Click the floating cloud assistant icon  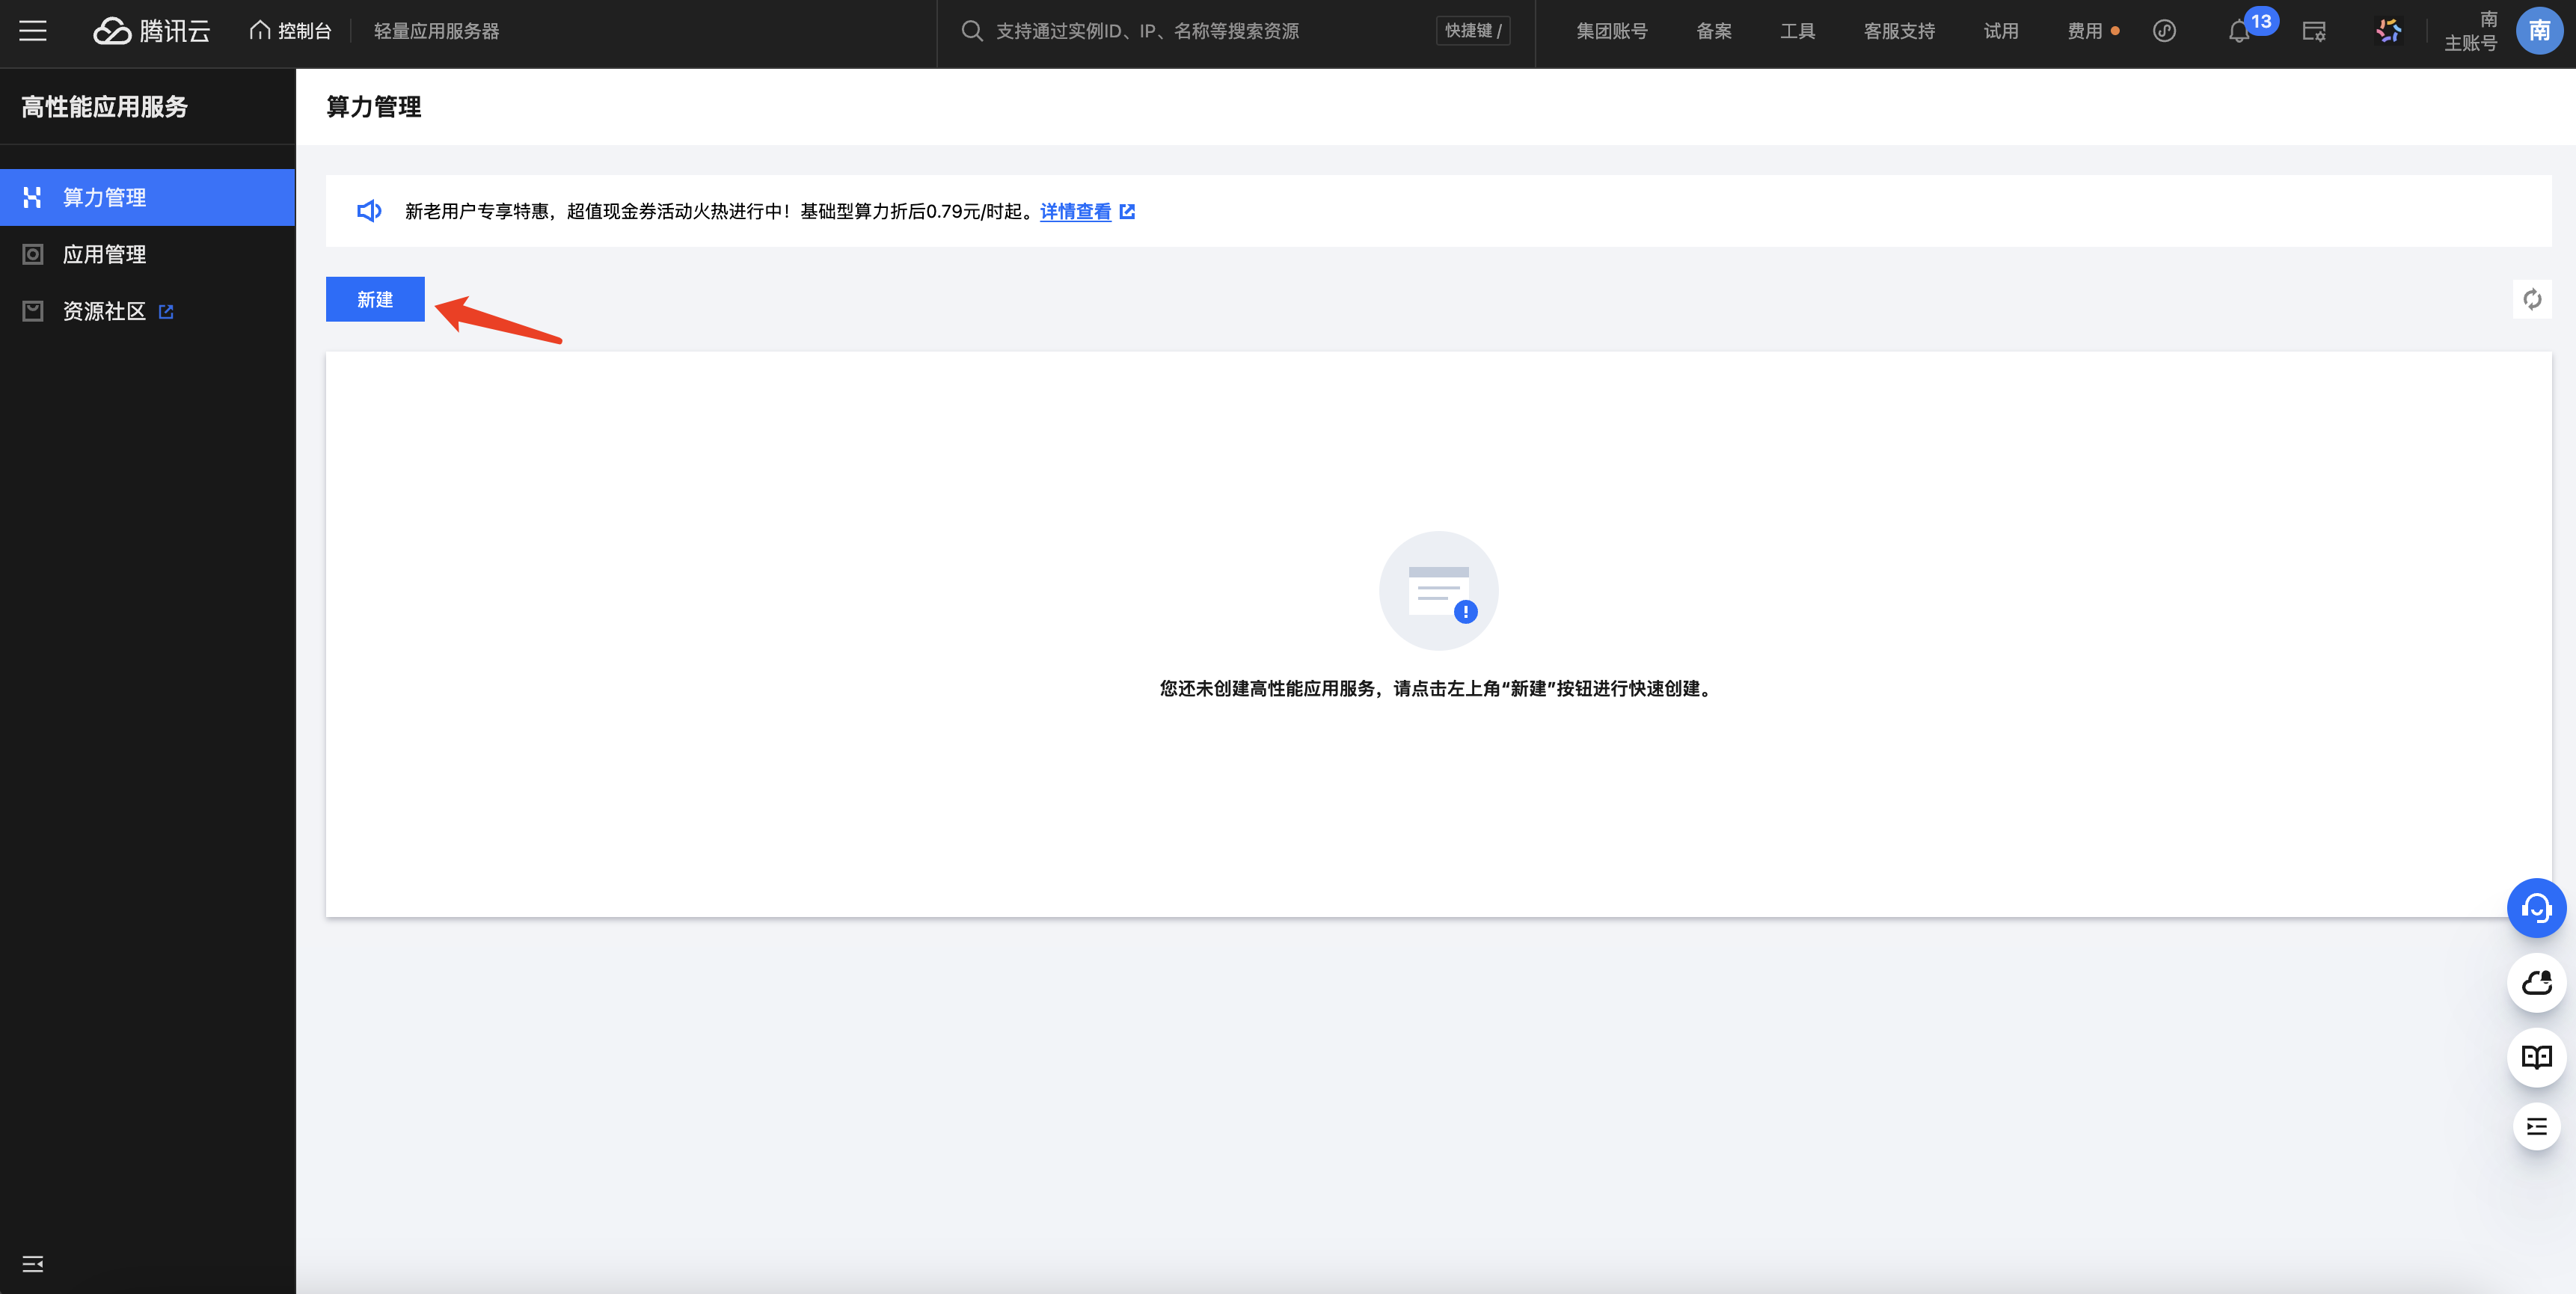click(2536, 983)
